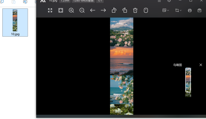Screen dimensions: 206x119
Task: Go to next image with right arrow
Action: click(103, 10)
